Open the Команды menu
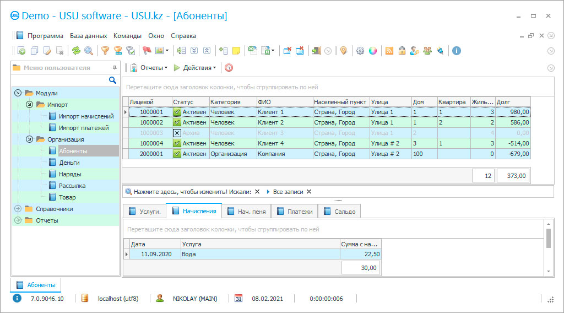 click(127, 36)
